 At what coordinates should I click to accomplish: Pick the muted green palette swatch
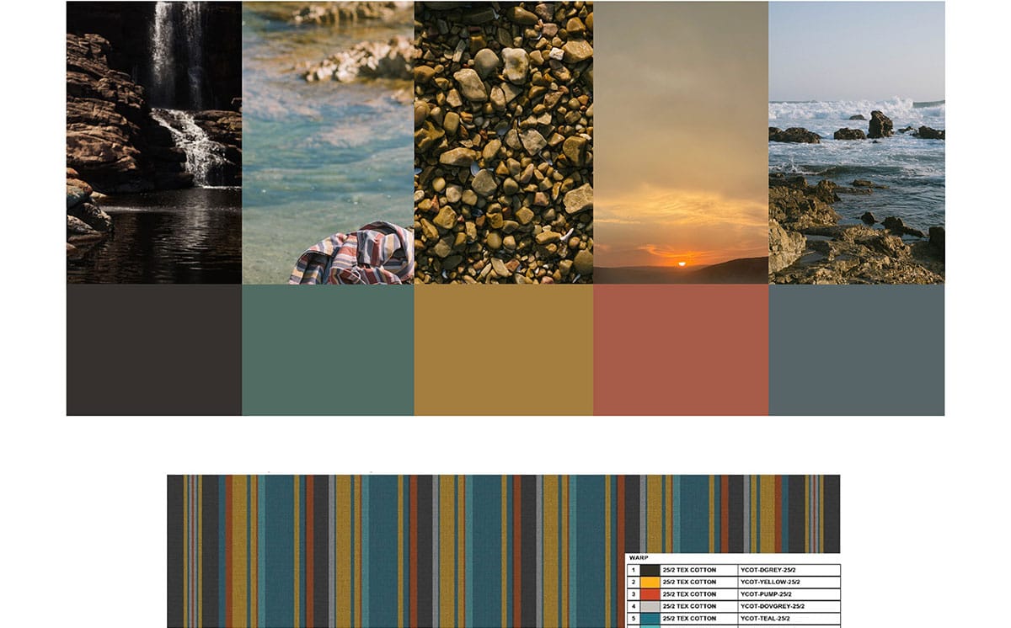click(x=328, y=349)
